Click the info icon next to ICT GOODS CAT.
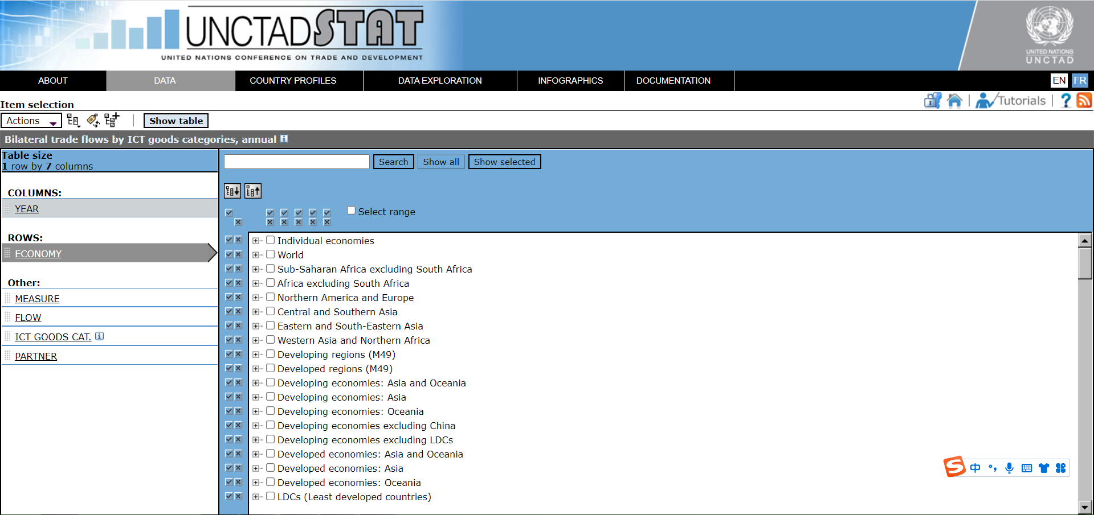Viewport: 1094px width, 515px height. [x=99, y=336]
